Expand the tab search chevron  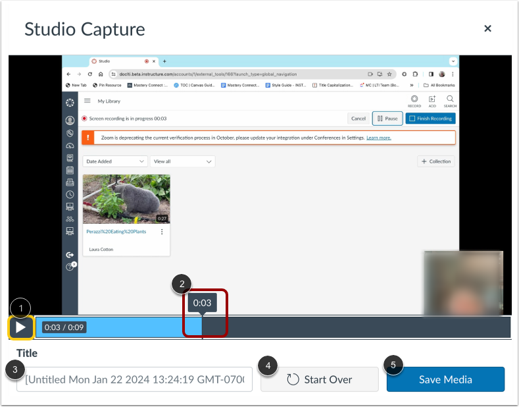tap(453, 61)
